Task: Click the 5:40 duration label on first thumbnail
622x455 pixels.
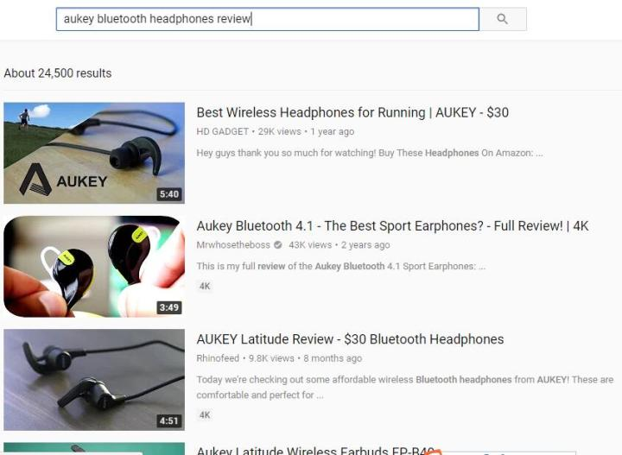Action: pos(168,194)
